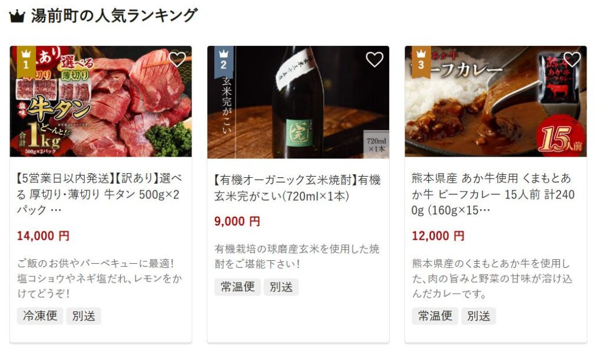Screen dimensions: 603x351
Task: Toggle the heart on the brown rice shochu card
Action: tap(375, 59)
